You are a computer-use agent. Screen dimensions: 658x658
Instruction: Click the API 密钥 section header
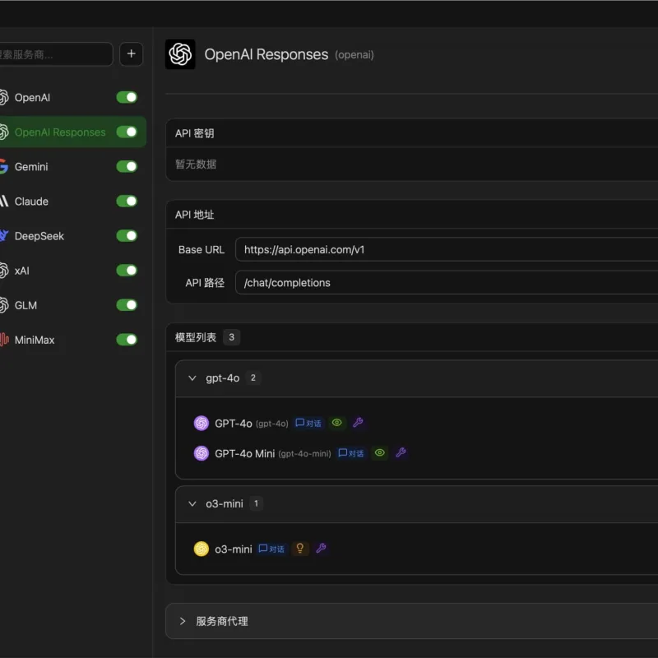point(195,133)
